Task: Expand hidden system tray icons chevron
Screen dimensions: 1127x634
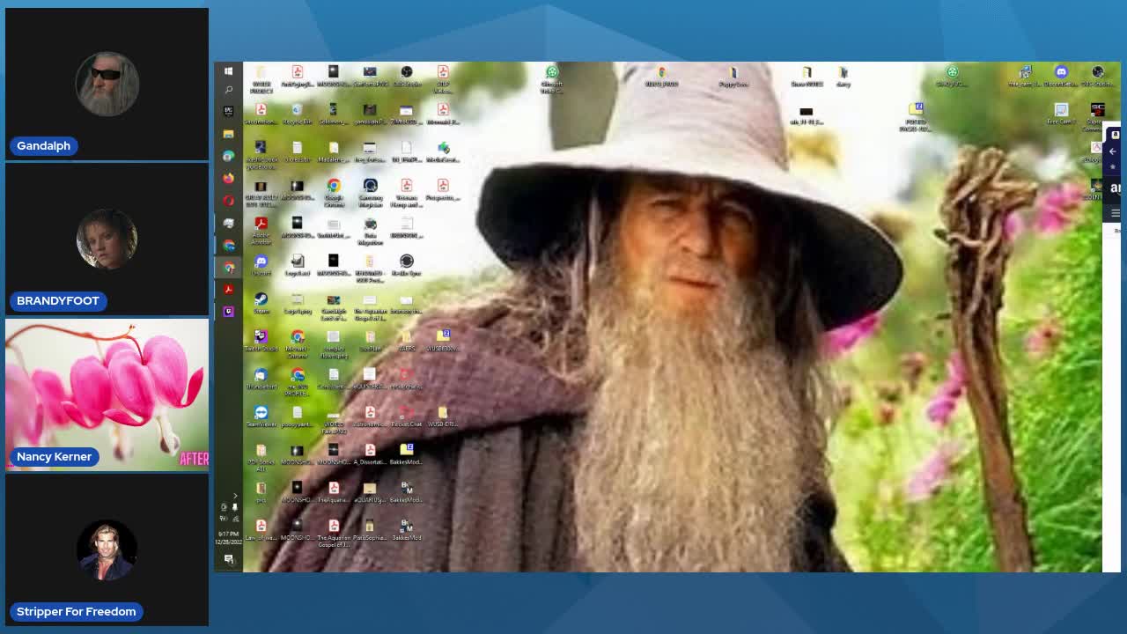Action: (x=234, y=497)
